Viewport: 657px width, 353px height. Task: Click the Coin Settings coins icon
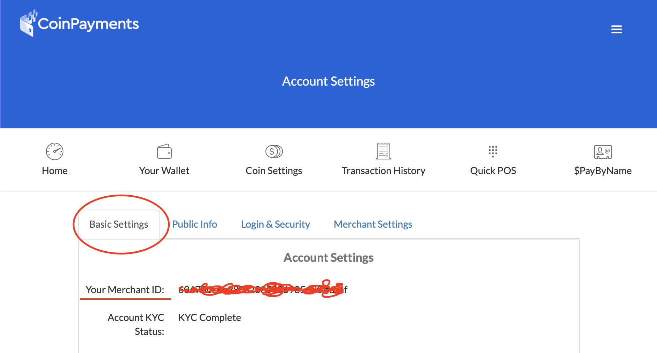274,151
